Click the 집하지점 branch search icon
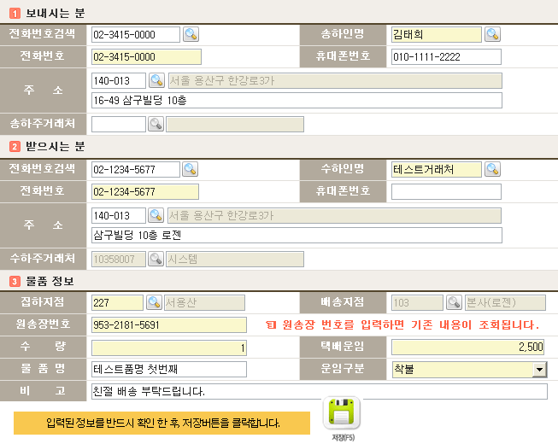The image size is (558, 444). pos(154,302)
